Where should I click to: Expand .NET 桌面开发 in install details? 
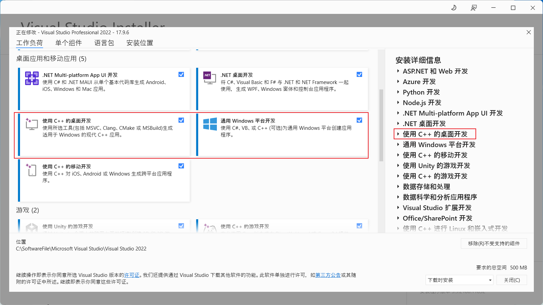398,124
